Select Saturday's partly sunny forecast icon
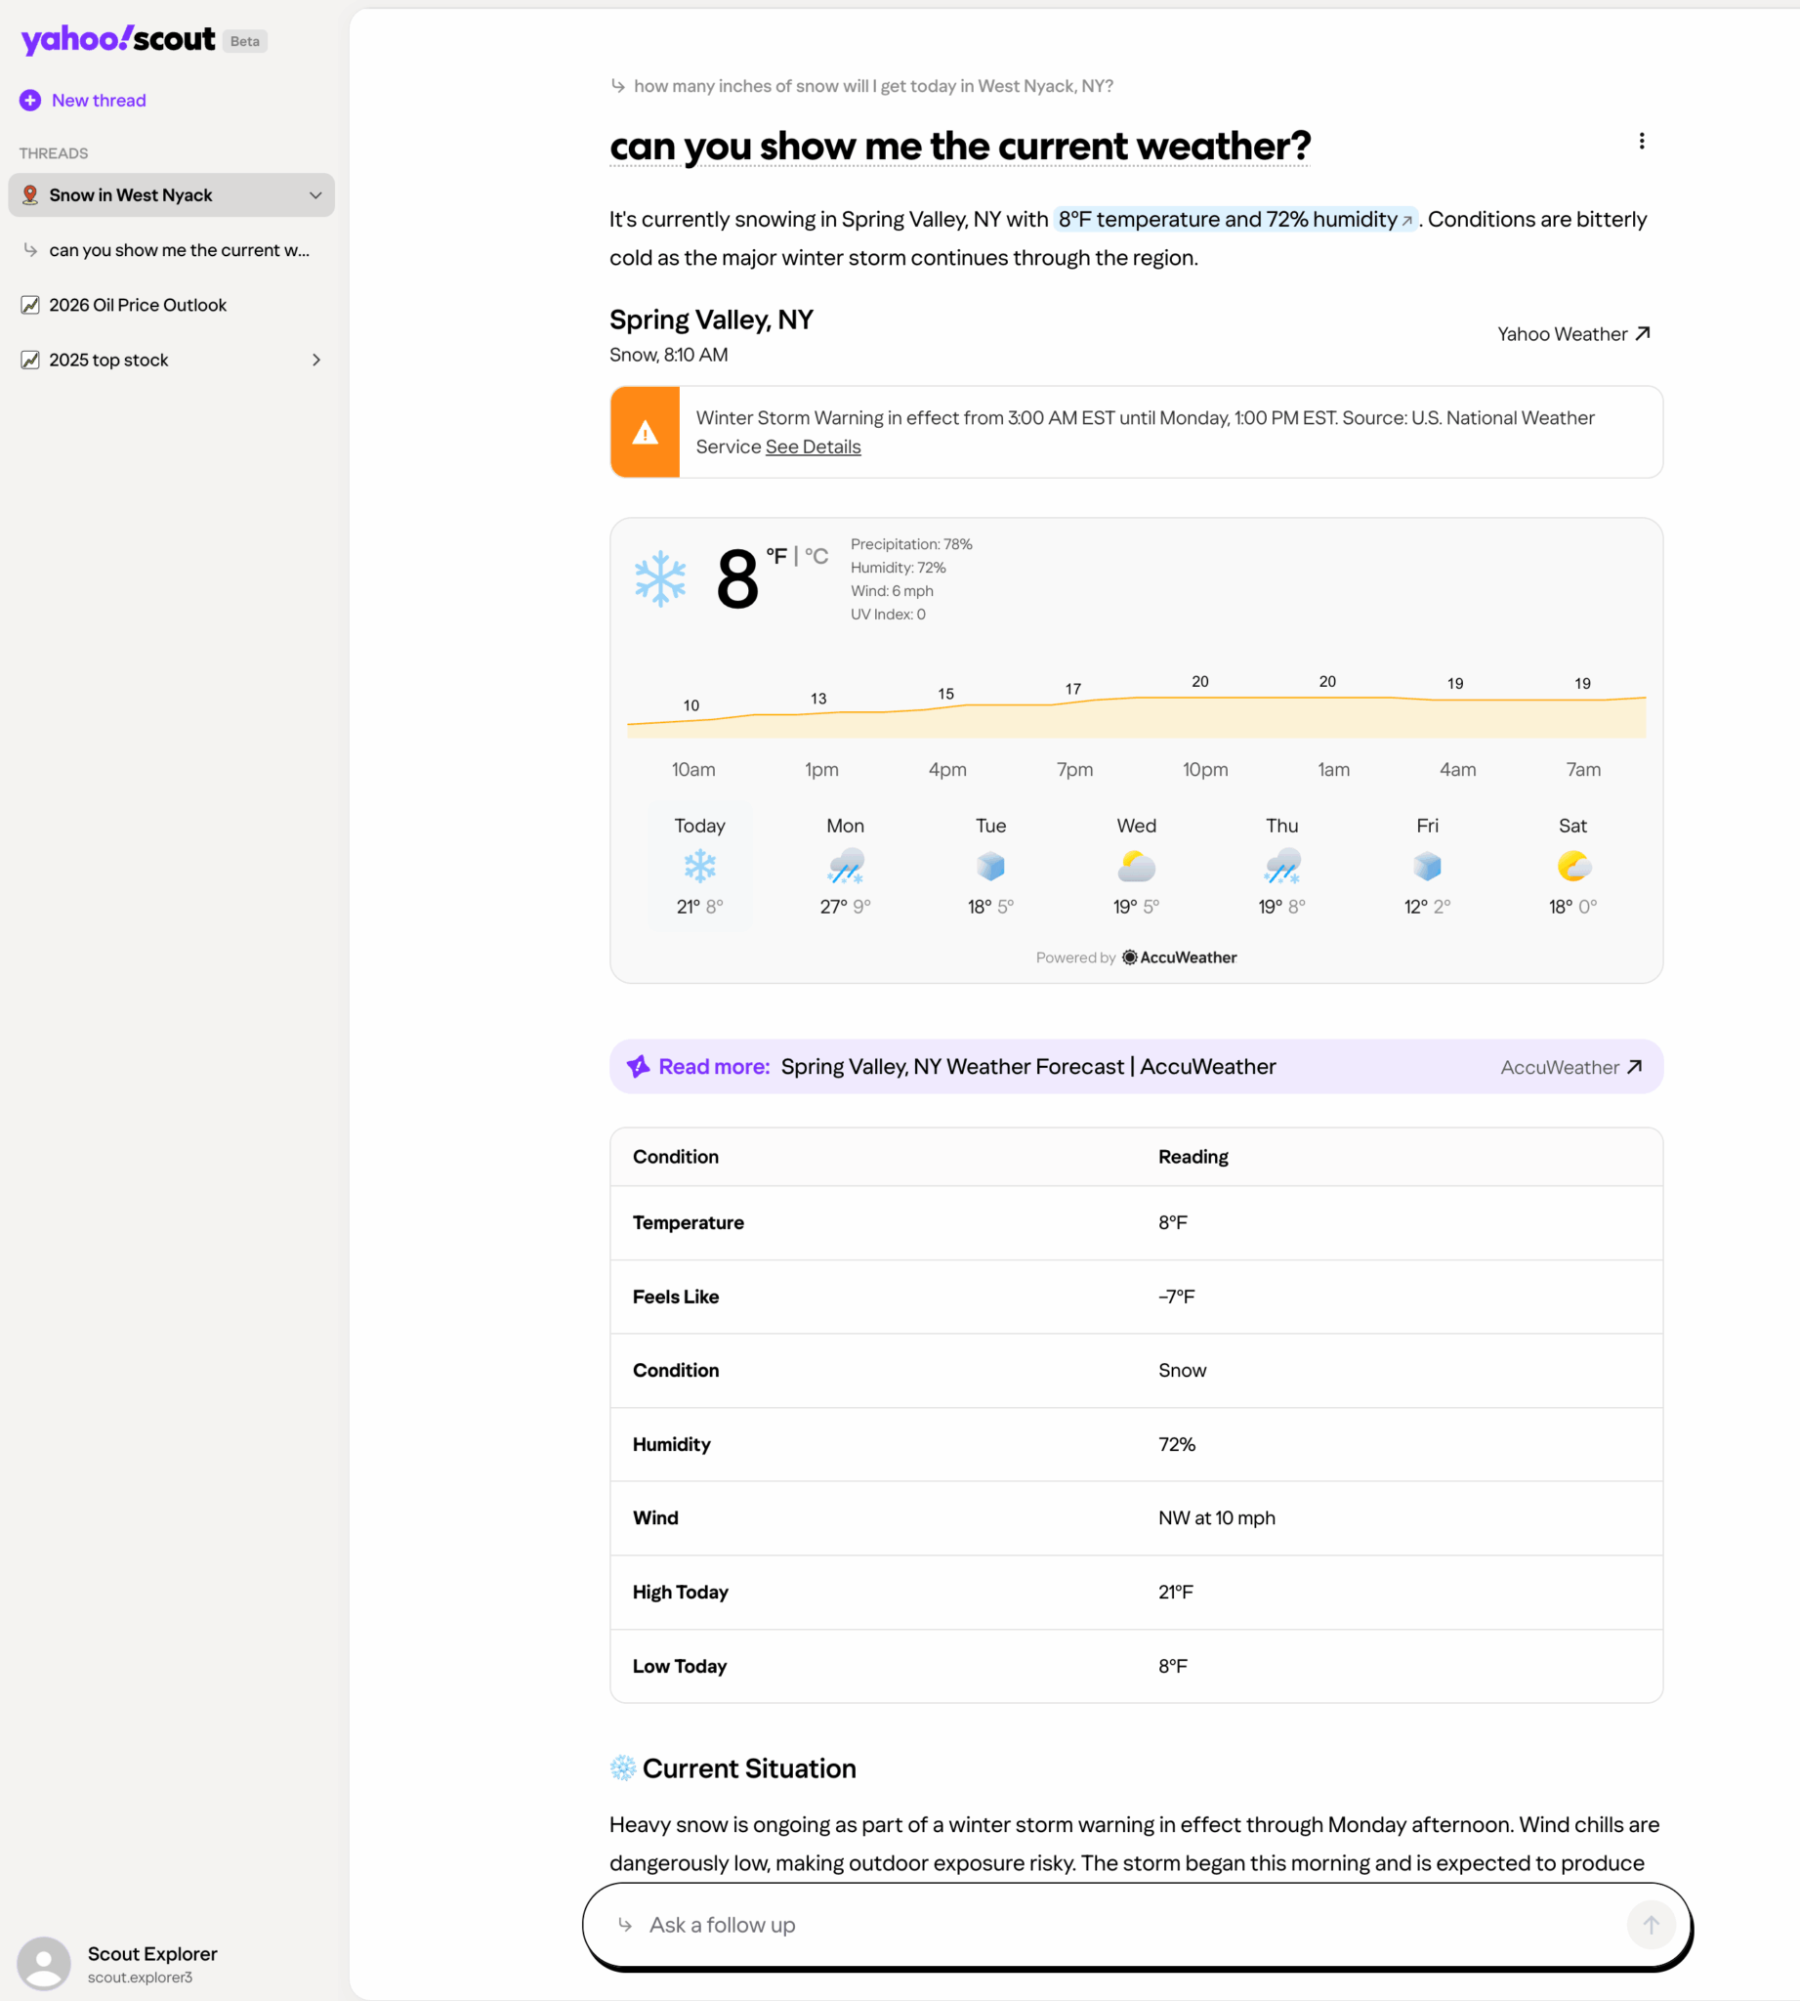This screenshot has height=2001, width=1800. [x=1571, y=867]
